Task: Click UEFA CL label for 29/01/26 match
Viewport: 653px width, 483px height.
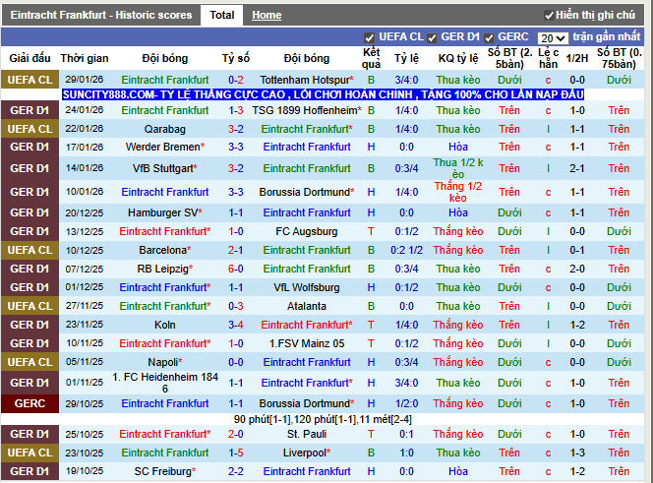Action: 30,80
